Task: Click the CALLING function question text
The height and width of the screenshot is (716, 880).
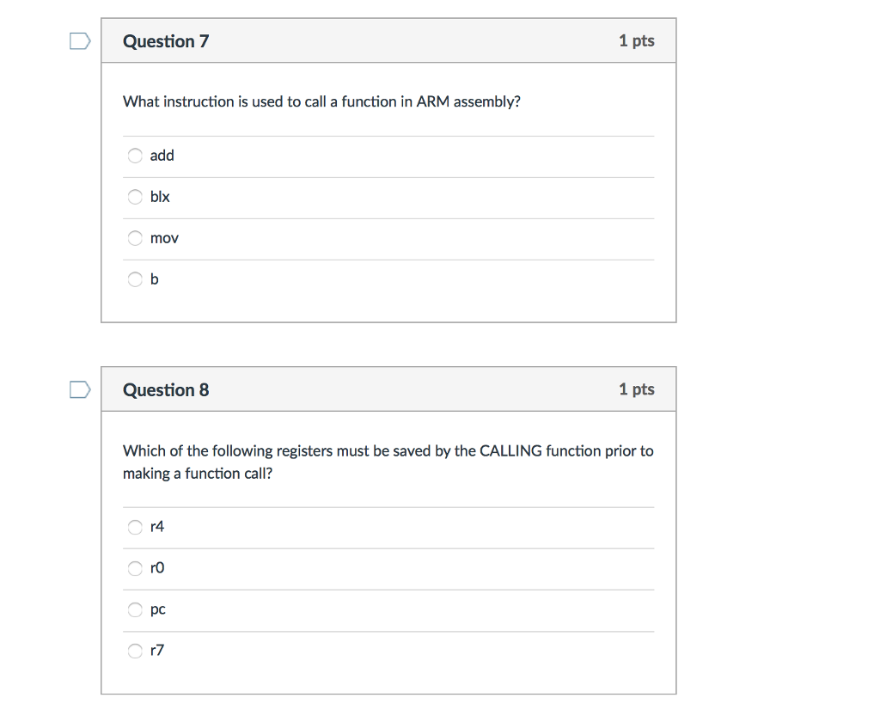Action: click(388, 462)
